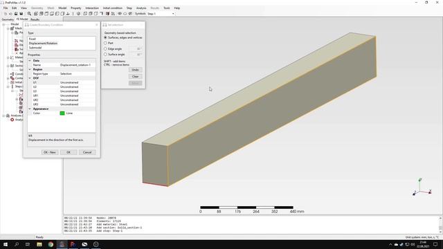The height and width of the screenshot is (249, 443).
Task: Open Windows taskbar search
Action: pyautogui.click(x=17, y=244)
